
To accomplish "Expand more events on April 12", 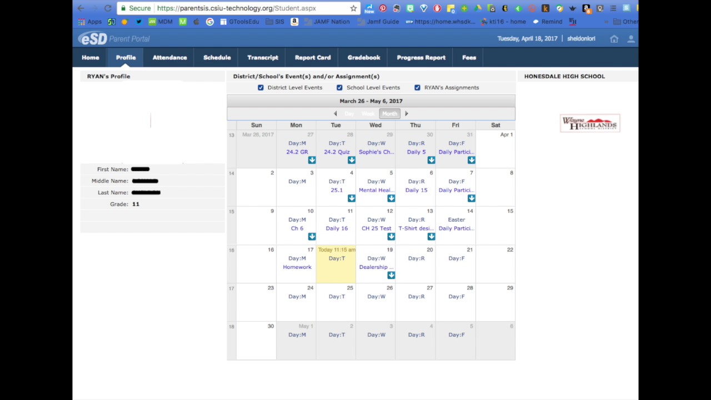I will click(391, 237).
